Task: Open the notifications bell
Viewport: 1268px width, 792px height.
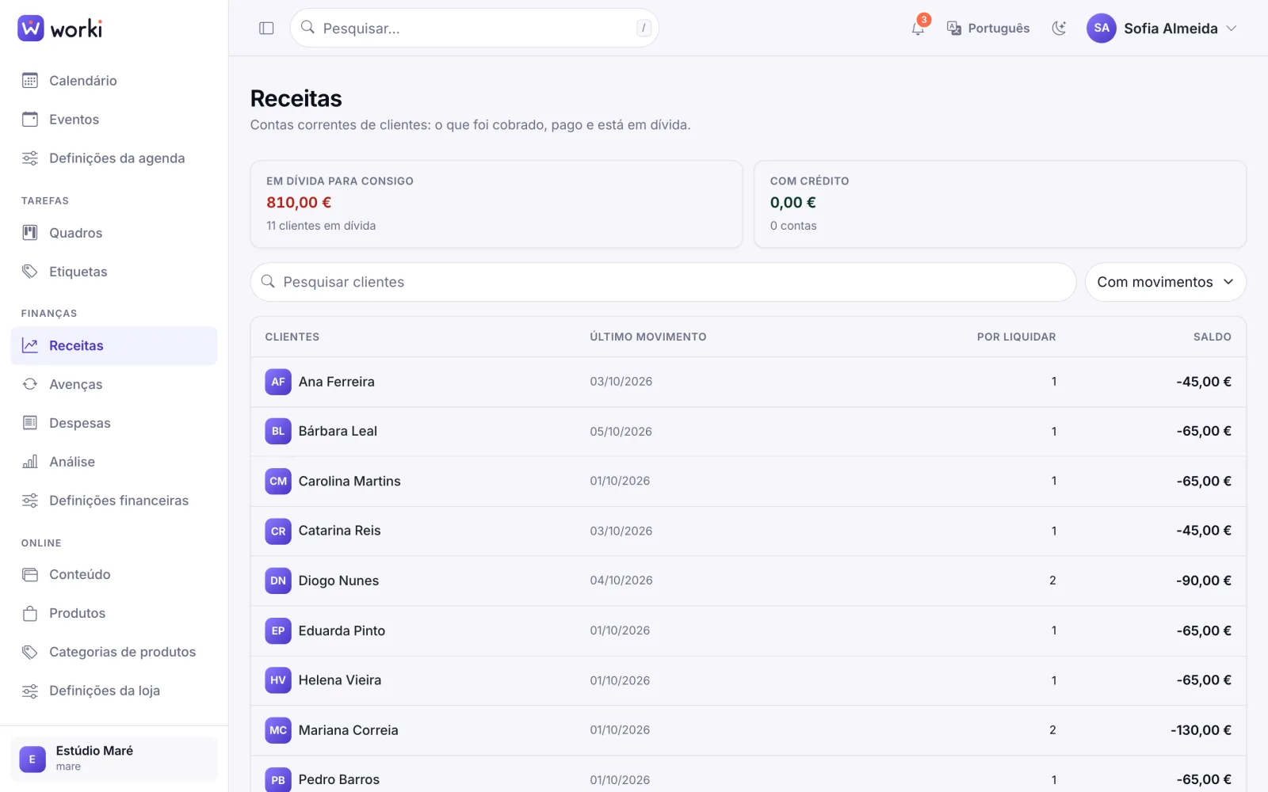Action: pos(918,29)
